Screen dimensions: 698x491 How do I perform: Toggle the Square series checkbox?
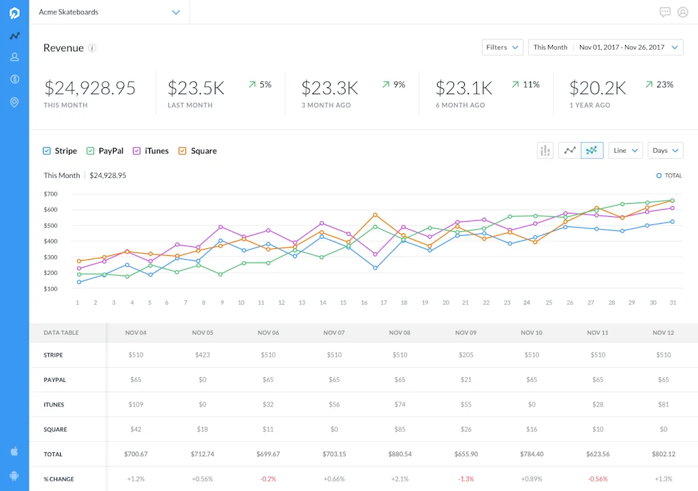183,151
